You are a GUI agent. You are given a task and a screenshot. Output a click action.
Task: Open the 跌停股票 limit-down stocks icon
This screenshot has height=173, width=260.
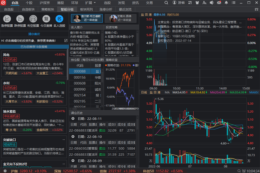[20, 19]
